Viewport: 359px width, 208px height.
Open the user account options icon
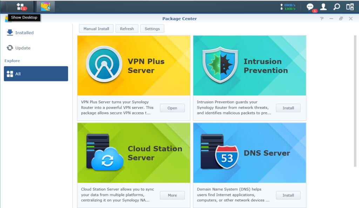[323, 7]
